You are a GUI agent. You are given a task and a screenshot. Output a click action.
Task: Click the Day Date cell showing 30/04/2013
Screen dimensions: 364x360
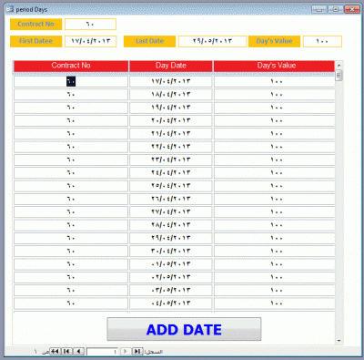[x=171, y=252]
